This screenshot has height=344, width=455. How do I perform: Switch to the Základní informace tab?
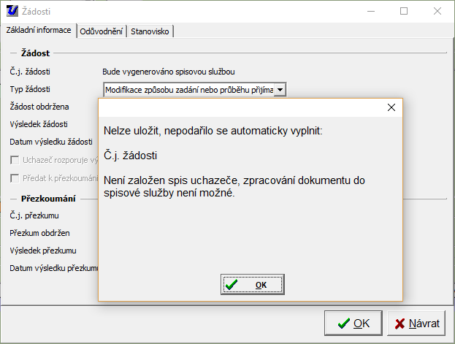tap(38, 31)
